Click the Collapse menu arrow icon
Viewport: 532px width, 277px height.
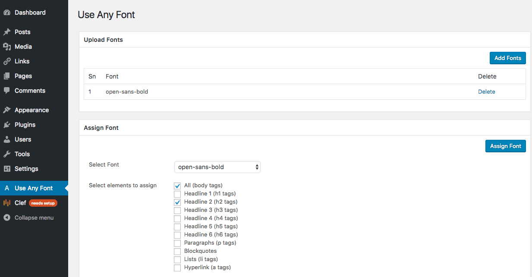tap(7, 217)
